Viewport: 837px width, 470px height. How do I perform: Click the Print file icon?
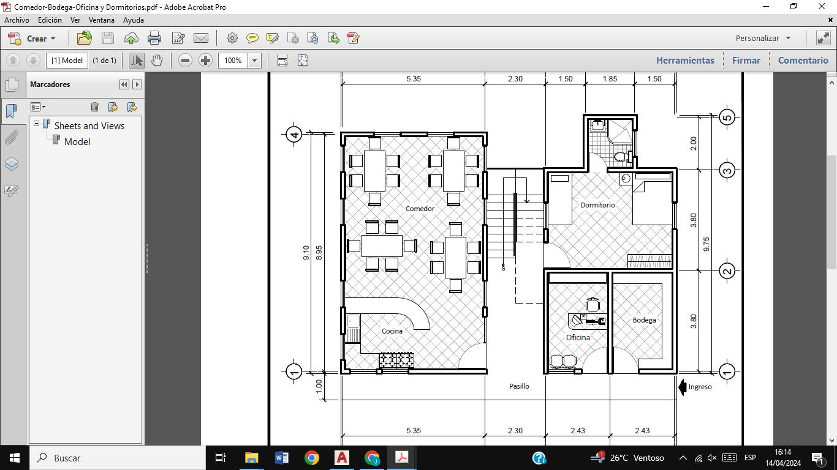pyautogui.click(x=154, y=39)
